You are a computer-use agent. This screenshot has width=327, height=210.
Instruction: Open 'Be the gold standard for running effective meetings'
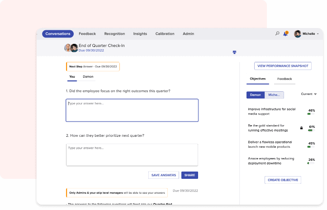[x=268, y=128]
